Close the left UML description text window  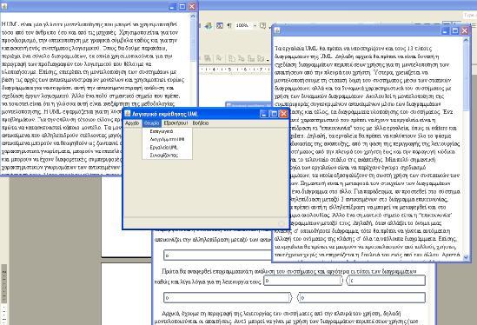(x=192, y=6)
